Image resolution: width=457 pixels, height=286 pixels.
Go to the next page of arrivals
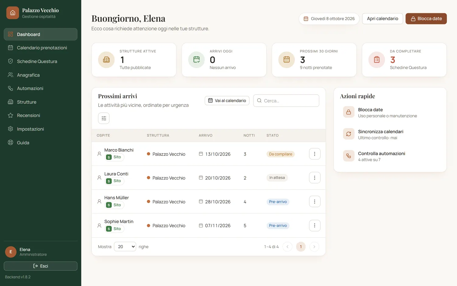pyautogui.click(x=314, y=247)
